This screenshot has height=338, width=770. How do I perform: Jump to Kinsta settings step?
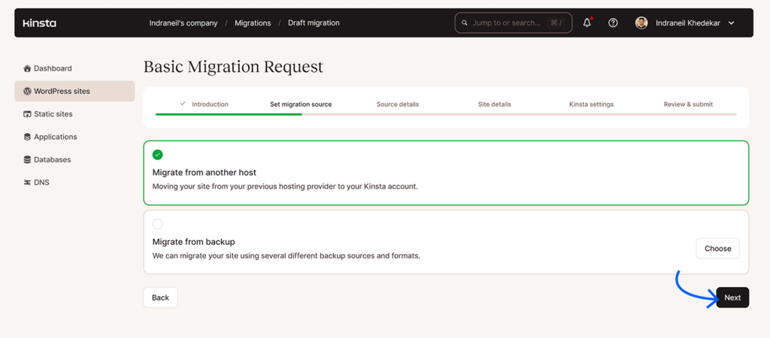pos(591,104)
